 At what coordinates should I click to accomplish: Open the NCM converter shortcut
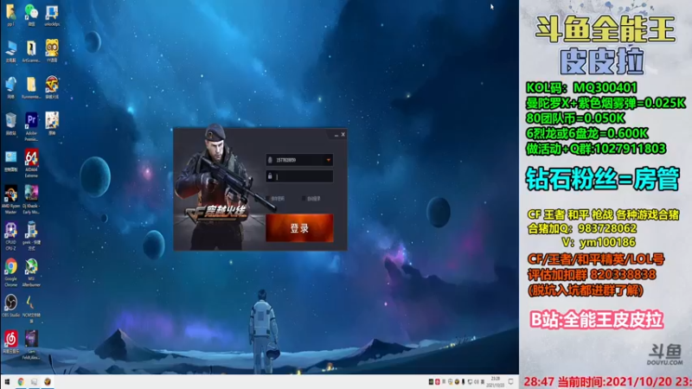[x=31, y=309]
